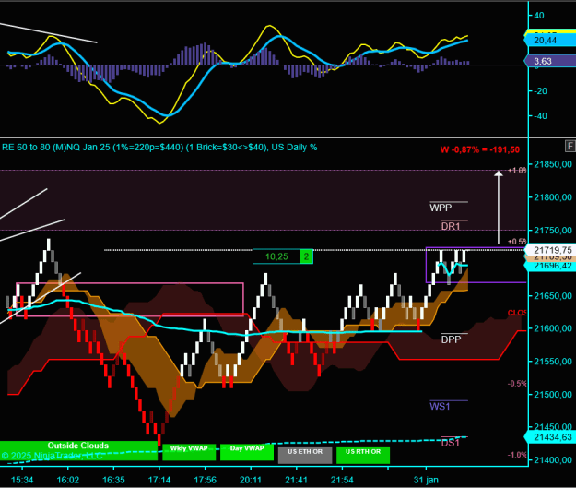Click the WS1 pivot label
The width and height of the screenshot is (576, 488).
click(440, 407)
